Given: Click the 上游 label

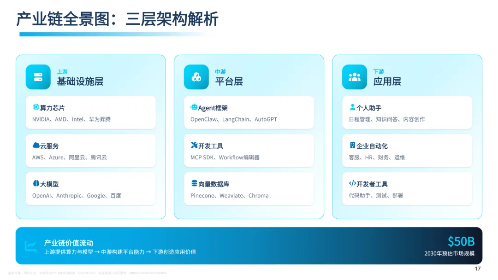Looking at the screenshot, I should coord(62,72).
